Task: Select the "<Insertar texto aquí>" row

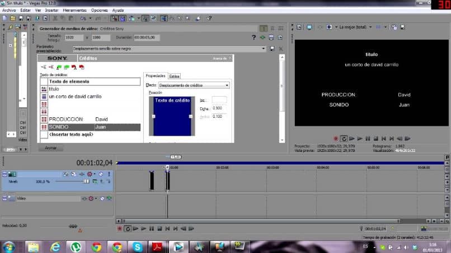Action: click(71, 135)
